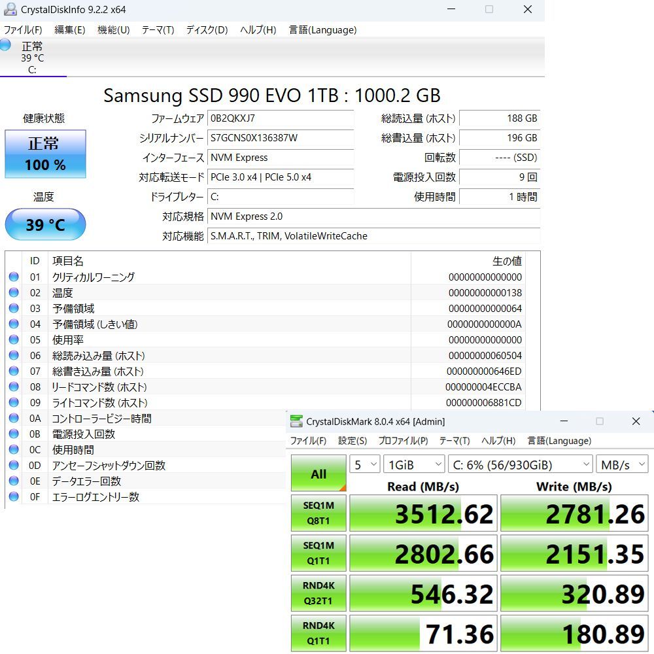The height and width of the screenshot is (654, 654).
Task: Click the interface field NVM Express
Action: (x=281, y=157)
